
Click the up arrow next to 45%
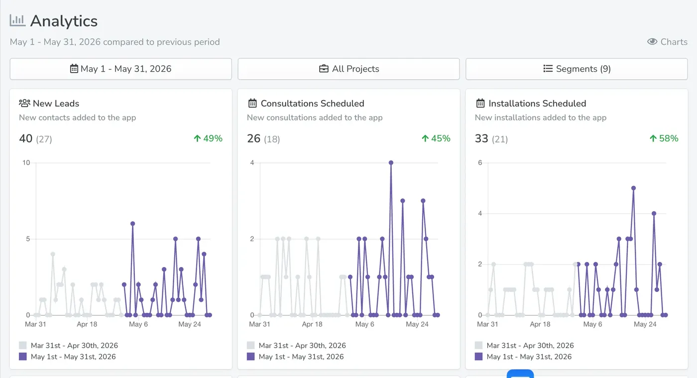tap(425, 138)
